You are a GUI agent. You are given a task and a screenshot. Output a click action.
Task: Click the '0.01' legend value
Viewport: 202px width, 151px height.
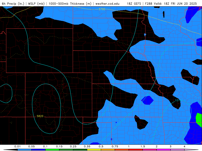click(x=17, y=146)
